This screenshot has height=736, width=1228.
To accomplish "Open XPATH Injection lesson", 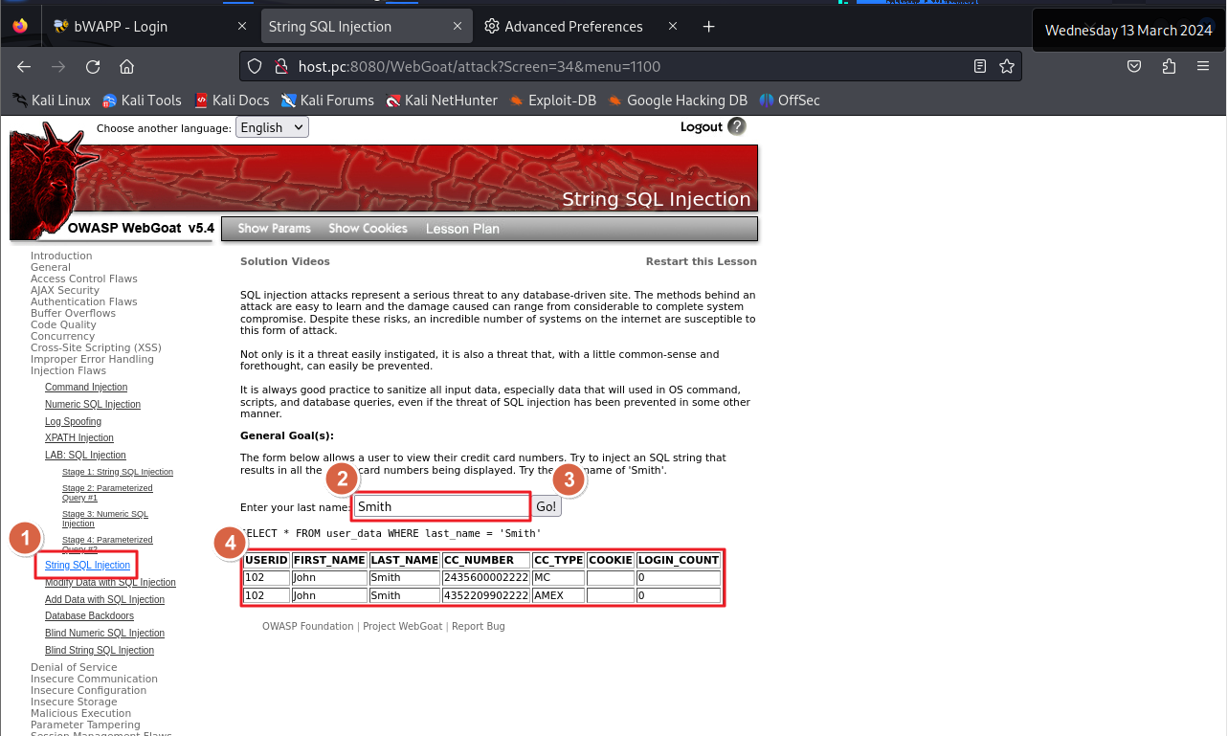I will point(79,437).
